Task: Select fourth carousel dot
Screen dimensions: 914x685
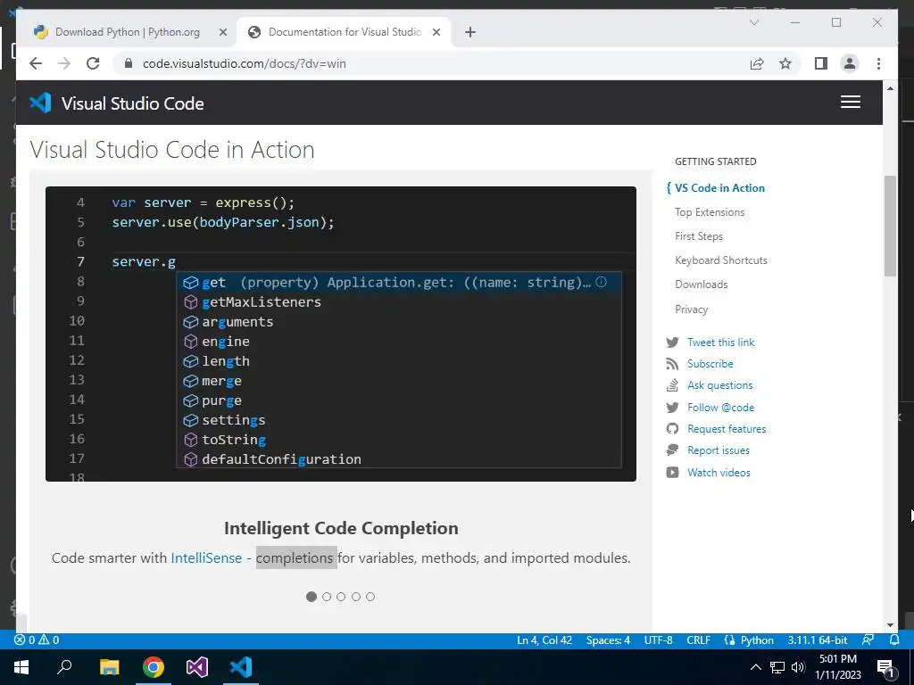Action: pos(355,597)
